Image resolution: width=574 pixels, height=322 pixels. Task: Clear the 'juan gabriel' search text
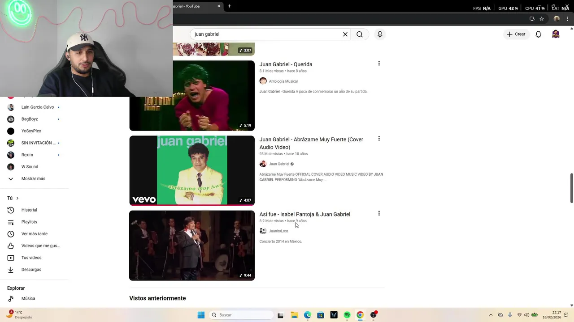coord(345,34)
